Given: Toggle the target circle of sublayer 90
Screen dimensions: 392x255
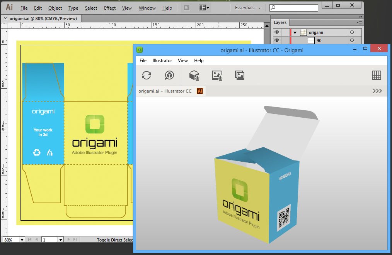Looking at the screenshot, I should (x=352, y=41).
